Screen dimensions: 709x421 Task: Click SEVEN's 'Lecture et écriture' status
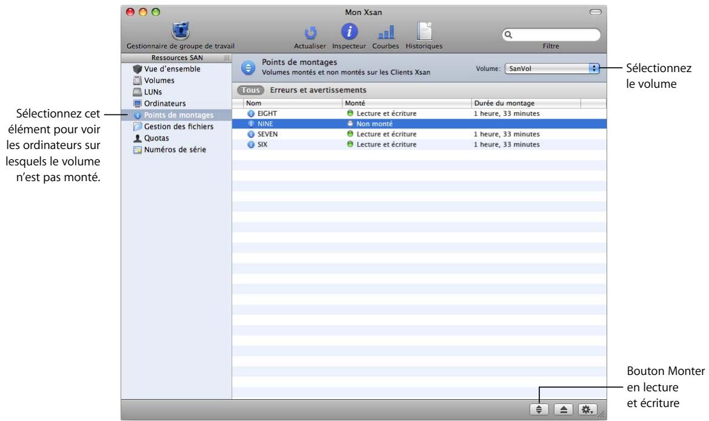click(387, 134)
